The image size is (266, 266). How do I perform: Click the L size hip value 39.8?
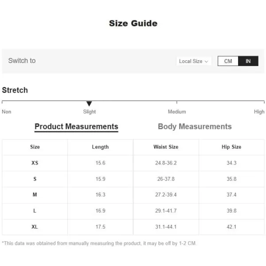pos(231,211)
